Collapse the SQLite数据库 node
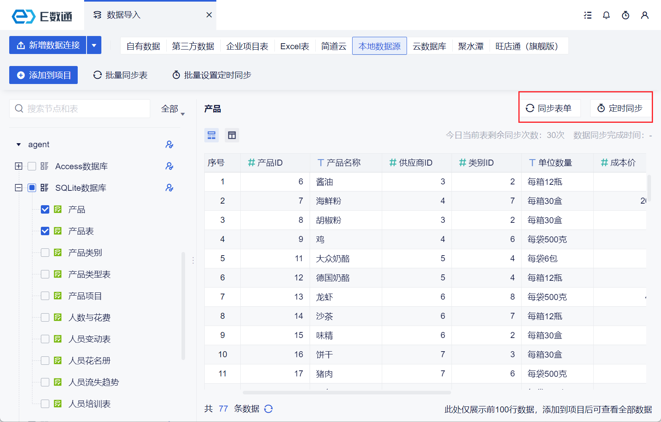This screenshot has width=661, height=422. tap(18, 188)
